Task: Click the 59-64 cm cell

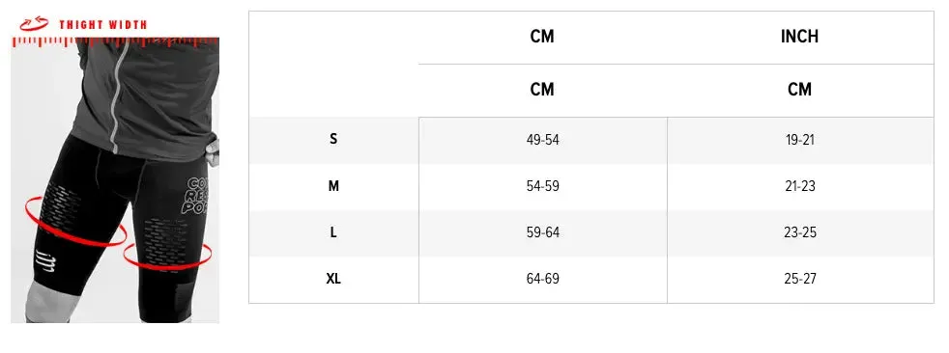Action: 543,232
